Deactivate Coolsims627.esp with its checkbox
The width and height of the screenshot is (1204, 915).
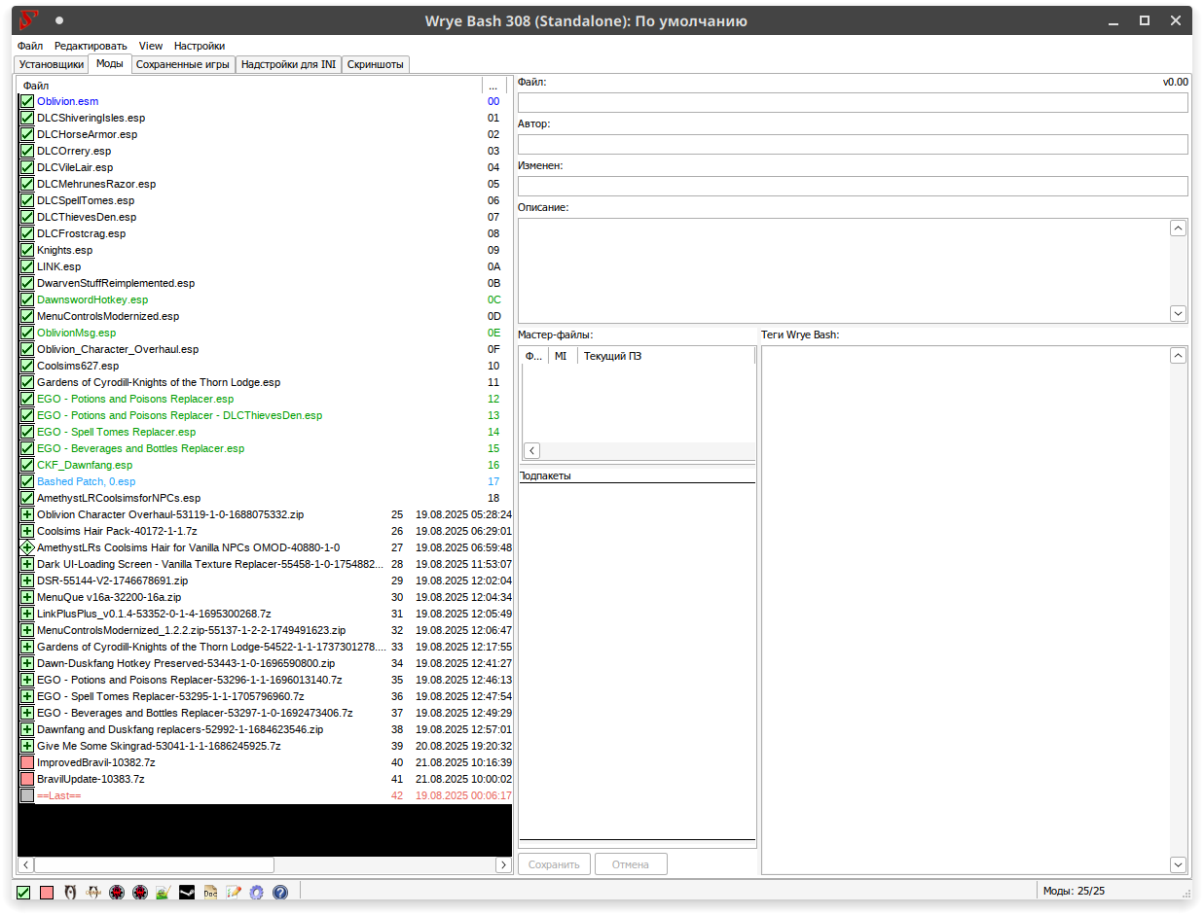tap(27, 366)
